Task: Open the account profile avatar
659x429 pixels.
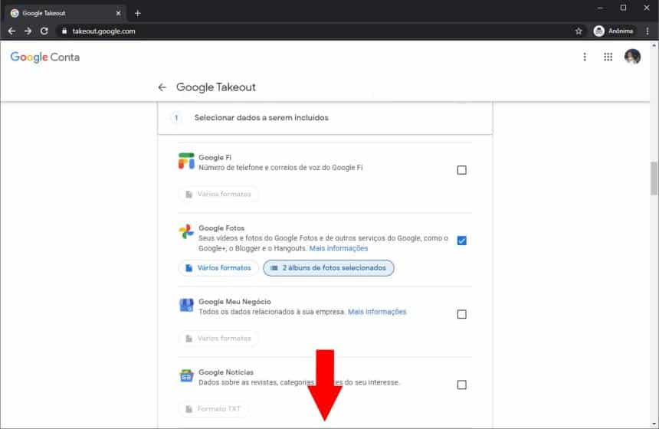Action: pos(632,57)
